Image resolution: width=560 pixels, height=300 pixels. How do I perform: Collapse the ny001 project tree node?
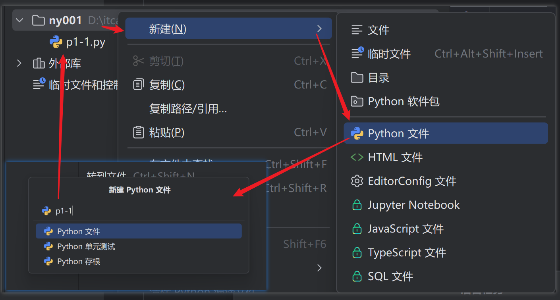point(19,20)
